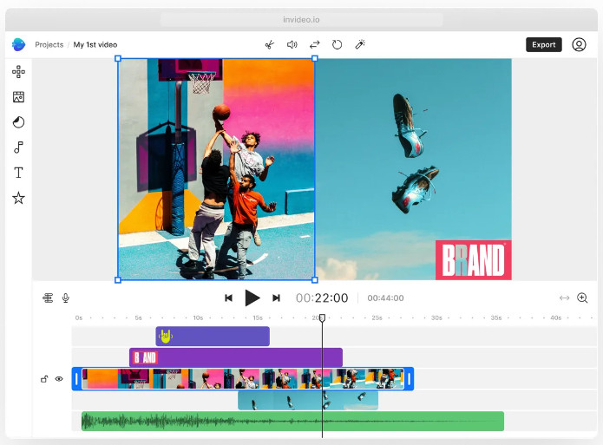The image size is (603, 445).
Task: Select the purple BRAND clip on timeline
Action: [x=235, y=357]
